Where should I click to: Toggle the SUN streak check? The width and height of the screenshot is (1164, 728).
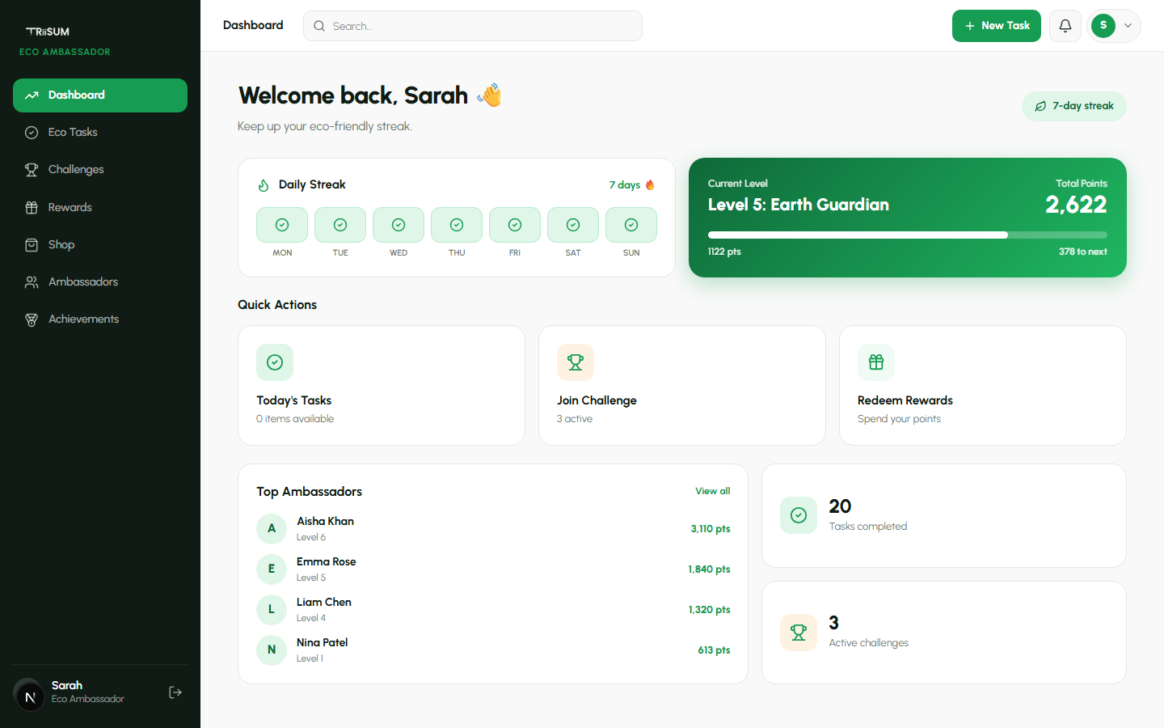[x=631, y=225]
